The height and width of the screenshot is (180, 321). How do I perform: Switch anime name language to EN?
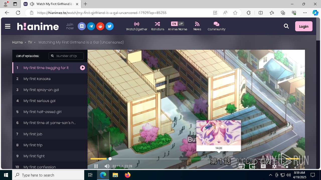(174, 24)
